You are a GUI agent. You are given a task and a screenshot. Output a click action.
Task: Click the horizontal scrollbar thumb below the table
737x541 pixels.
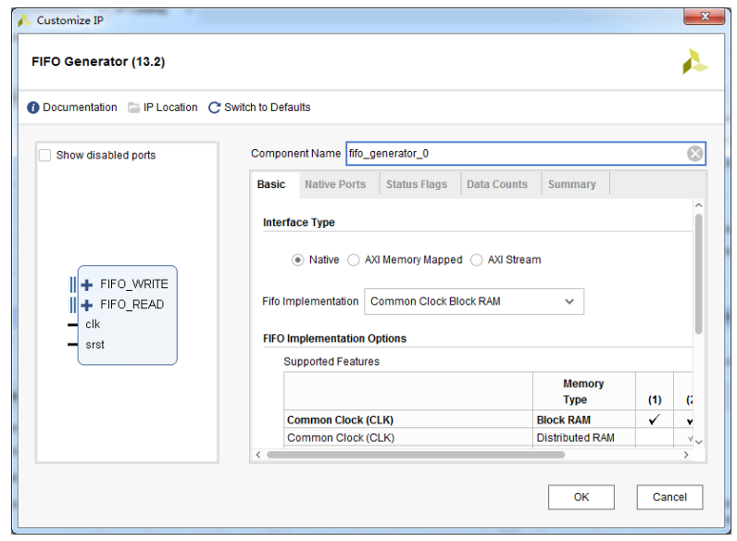[x=416, y=455]
